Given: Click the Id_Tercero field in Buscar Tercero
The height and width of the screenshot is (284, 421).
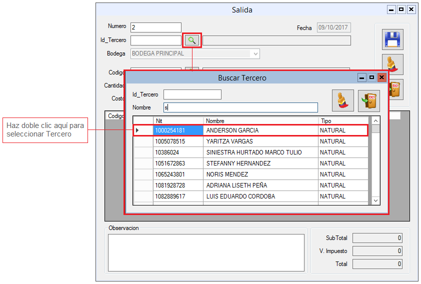Looking at the screenshot, I should pos(192,94).
